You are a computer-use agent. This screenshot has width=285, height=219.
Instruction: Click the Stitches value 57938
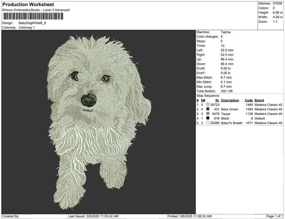(x=278, y=3)
